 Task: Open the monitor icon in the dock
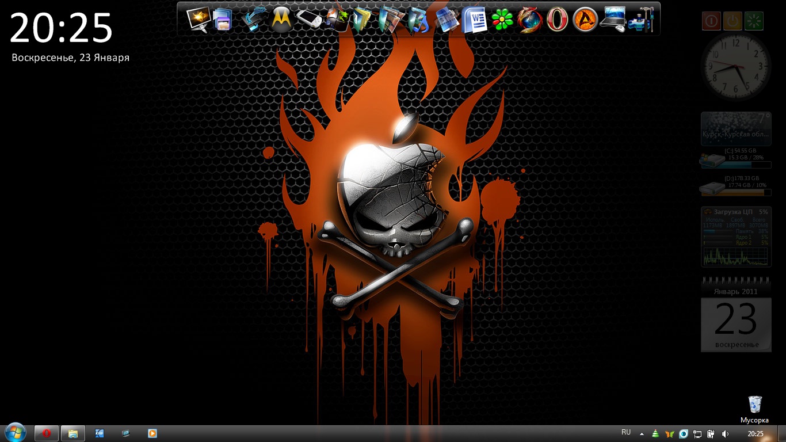pyautogui.click(x=198, y=20)
